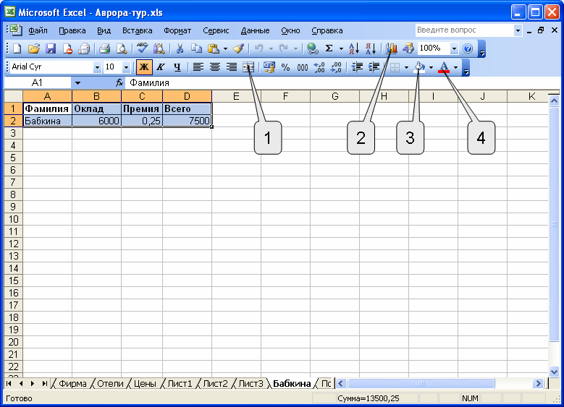Click the AutoSum sigma icon
The width and height of the screenshot is (564, 407).
coord(329,48)
